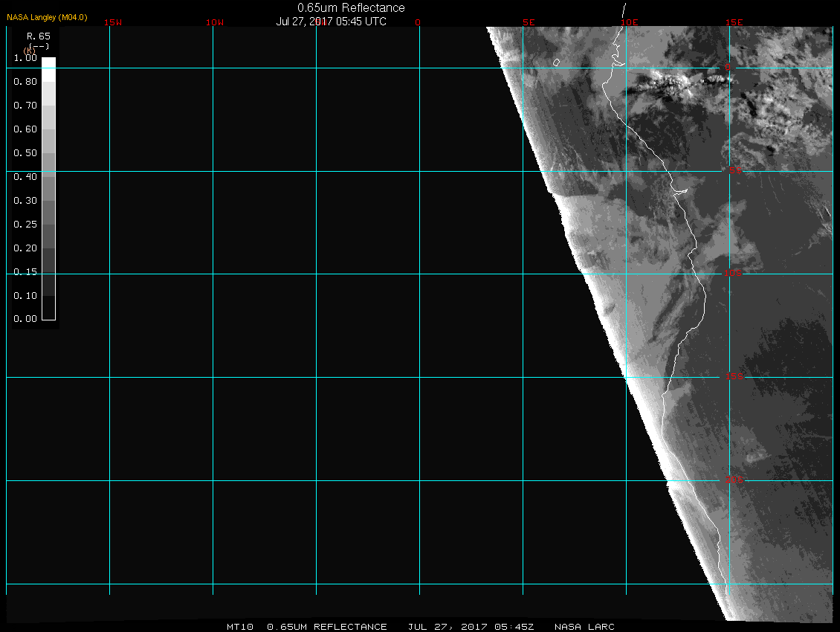Pick the white top segment of reflectance color bar

pyautogui.click(x=49, y=70)
